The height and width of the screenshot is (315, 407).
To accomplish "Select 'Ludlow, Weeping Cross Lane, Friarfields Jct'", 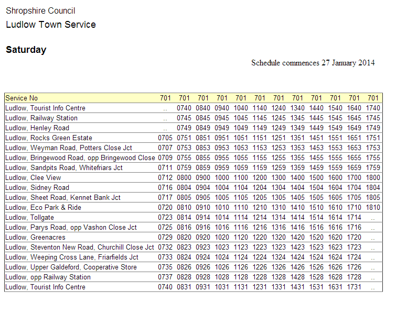I will tap(72, 257).
